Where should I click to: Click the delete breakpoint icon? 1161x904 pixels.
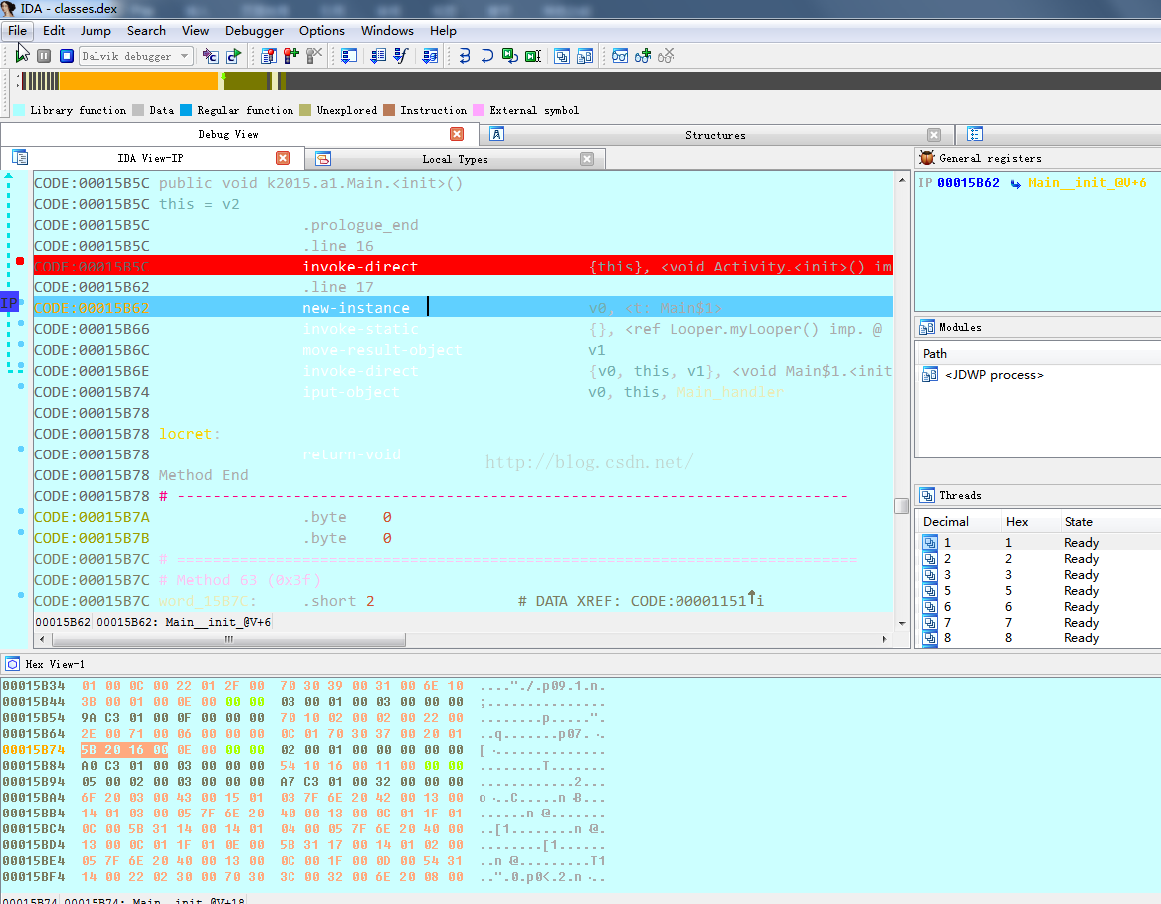coord(314,56)
